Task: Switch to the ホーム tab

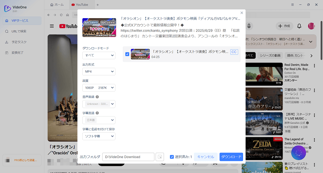Action: click(x=57, y=4)
